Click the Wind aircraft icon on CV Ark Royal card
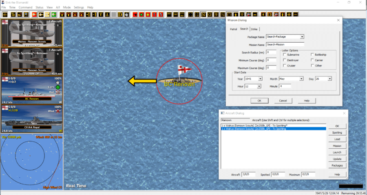 57,111
